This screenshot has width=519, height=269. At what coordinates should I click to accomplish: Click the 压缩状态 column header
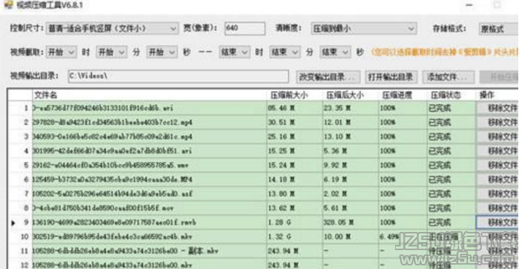pyautogui.click(x=451, y=95)
